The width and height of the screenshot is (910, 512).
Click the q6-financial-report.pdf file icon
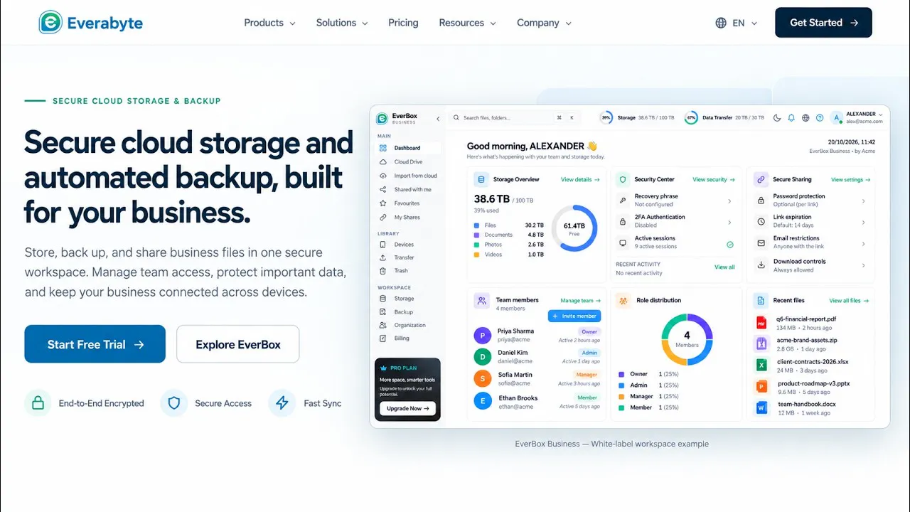761,324
